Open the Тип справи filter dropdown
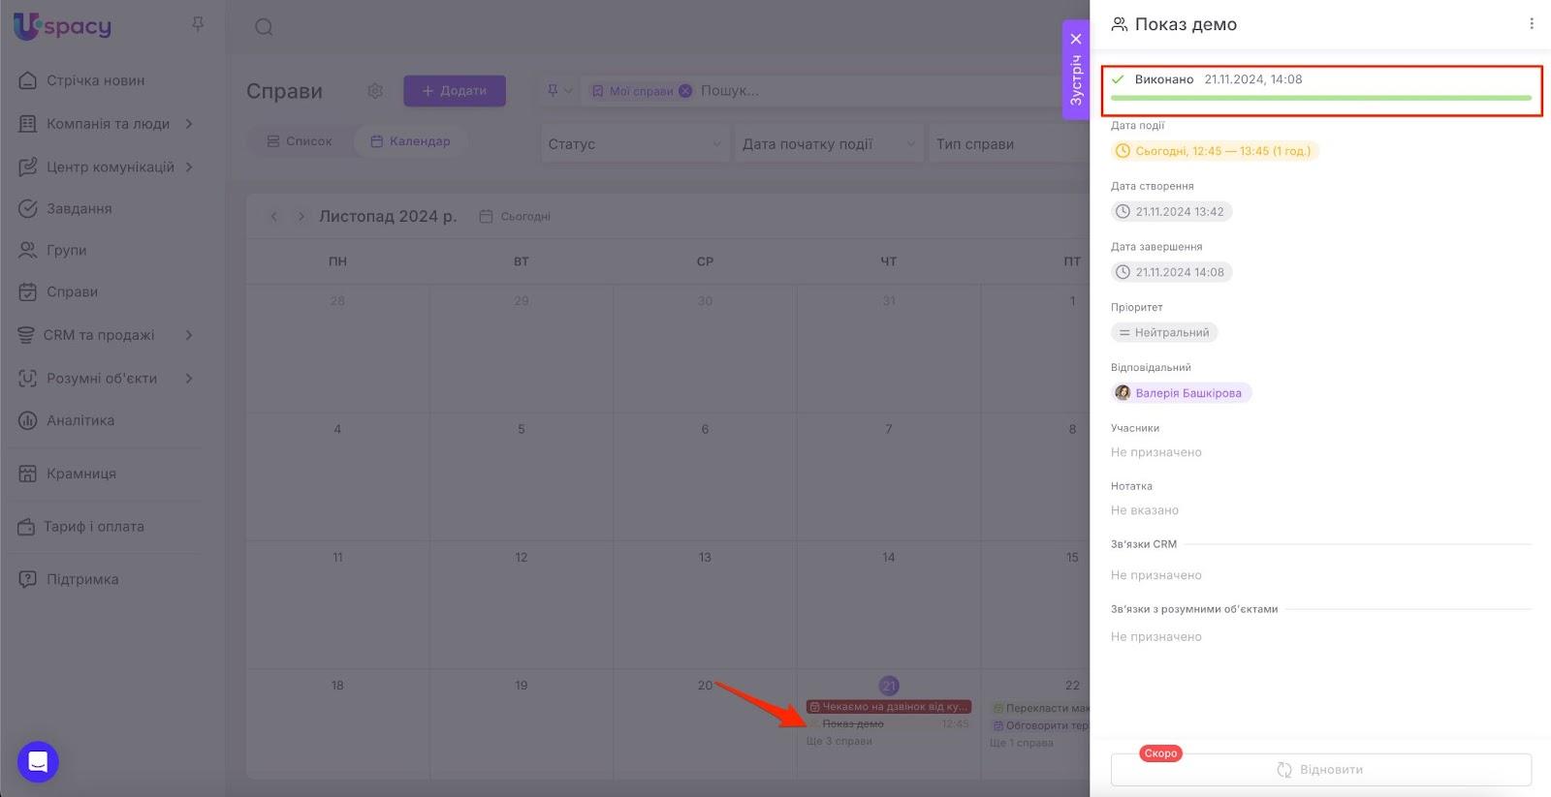The height and width of the screenshot is (797, 1551). (1008, 144)
